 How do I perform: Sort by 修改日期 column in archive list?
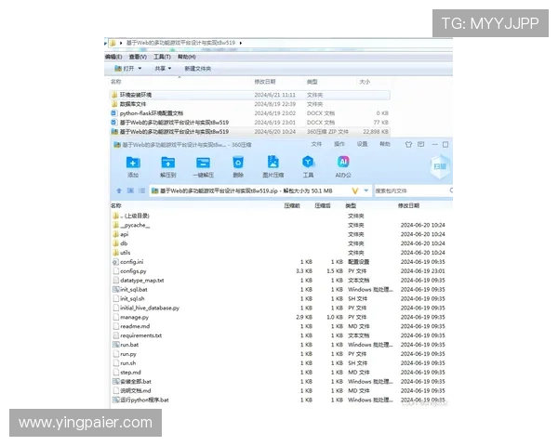pyautogui.click(x=408, y=205)
